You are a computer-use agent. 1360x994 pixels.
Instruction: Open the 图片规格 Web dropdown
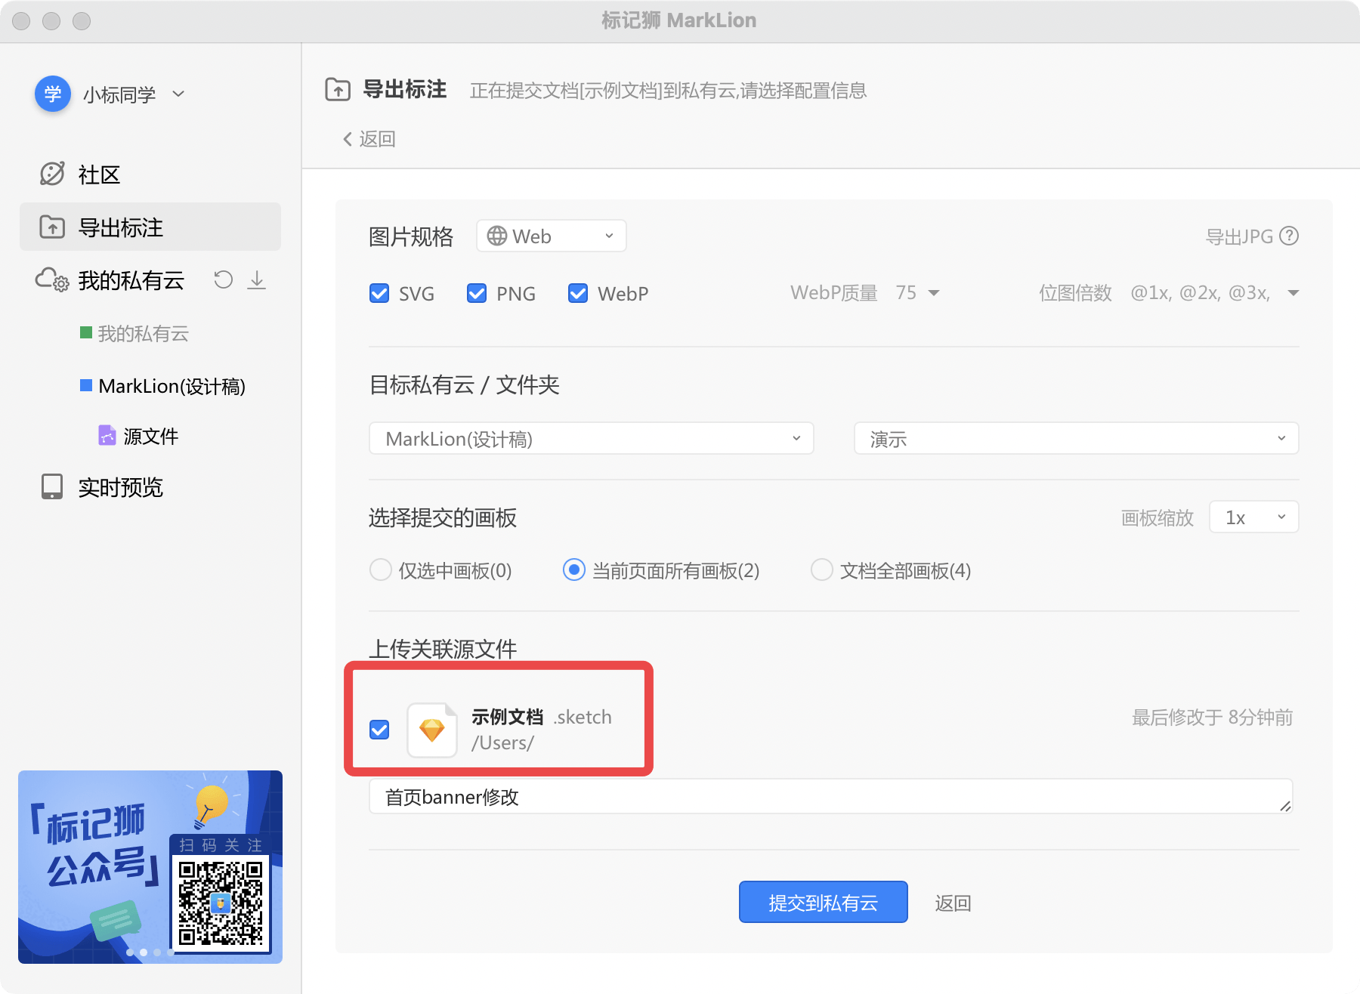[x=551, y=236]
